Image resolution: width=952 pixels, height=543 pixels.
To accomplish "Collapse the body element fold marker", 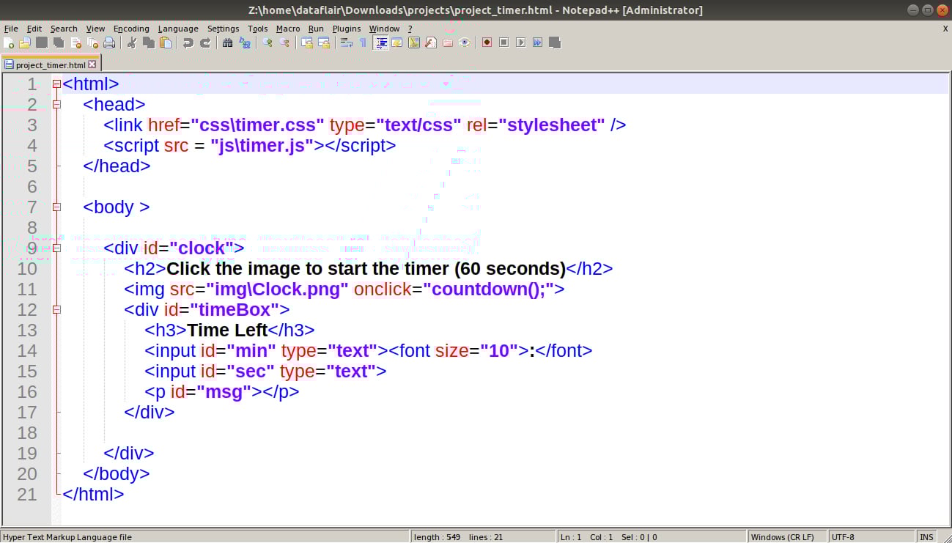I will tap(56, 207).
